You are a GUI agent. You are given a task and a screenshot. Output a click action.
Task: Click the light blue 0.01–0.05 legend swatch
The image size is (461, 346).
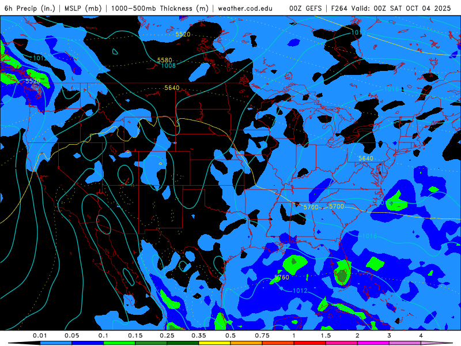[x=56, y=343]
